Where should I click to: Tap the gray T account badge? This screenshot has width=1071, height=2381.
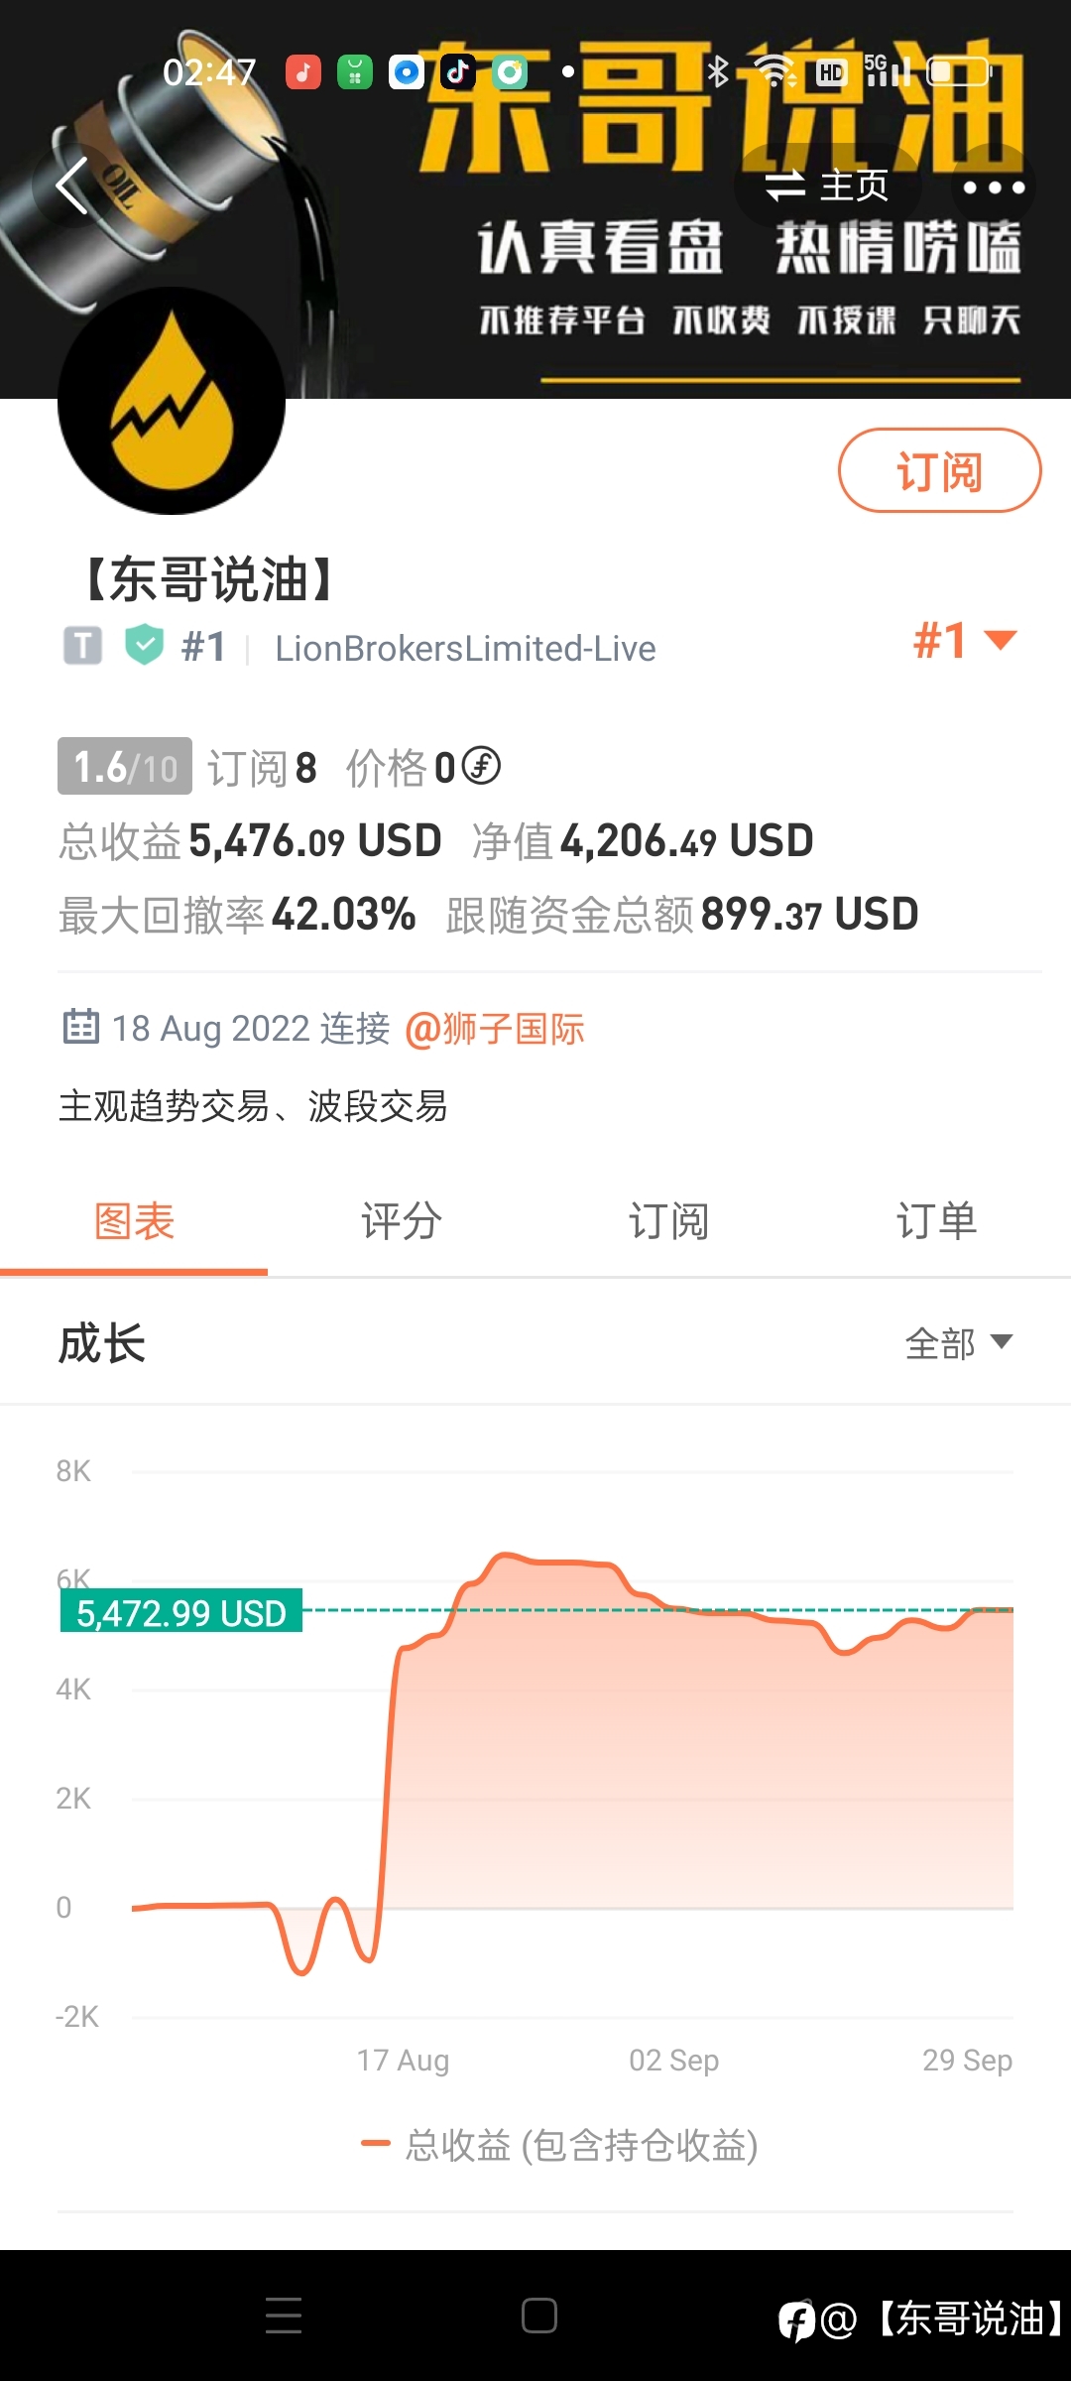82,646
